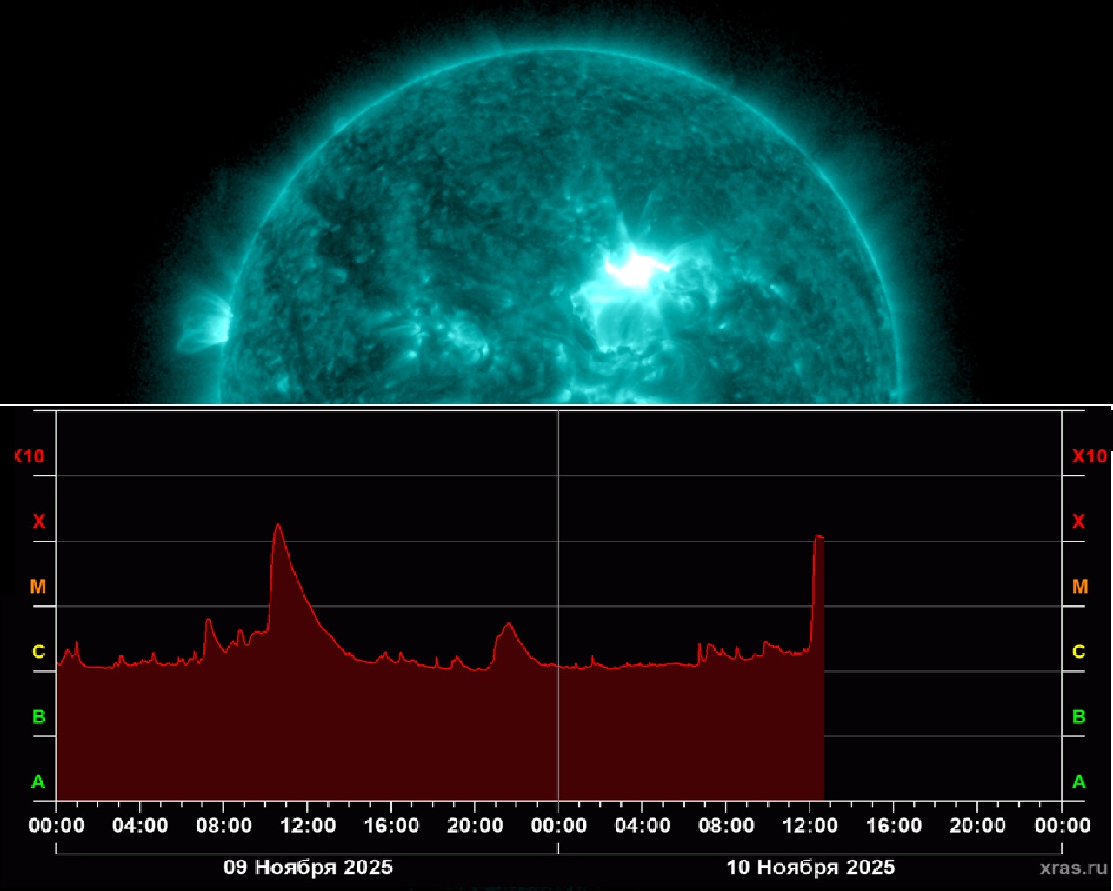
Task: Click the red X10 label on the left axis
Action: tap(30, 456)
